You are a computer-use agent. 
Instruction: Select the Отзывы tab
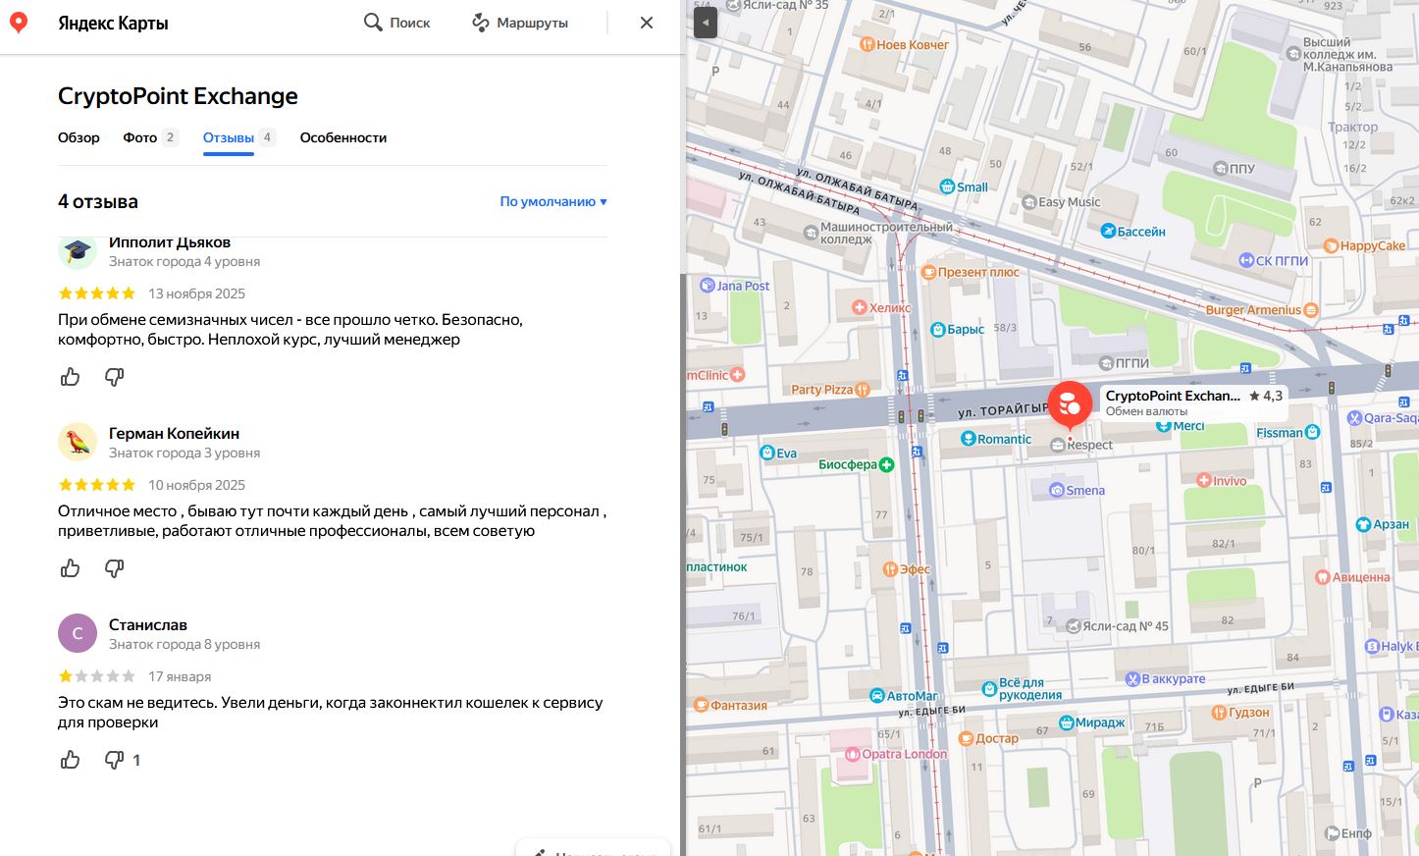238,137
